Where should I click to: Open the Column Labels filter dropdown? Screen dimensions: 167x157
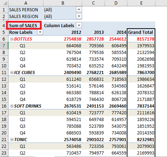(79, 25)
